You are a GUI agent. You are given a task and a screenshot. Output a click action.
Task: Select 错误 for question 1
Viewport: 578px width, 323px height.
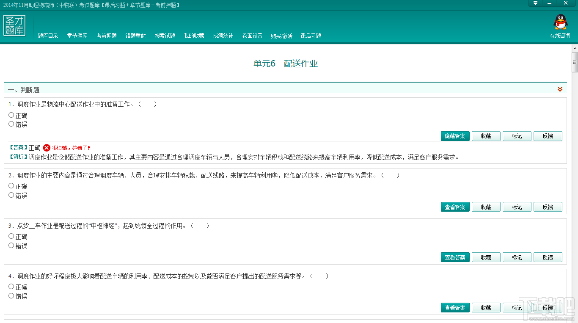pyautogui.click(x=11, y=124)
